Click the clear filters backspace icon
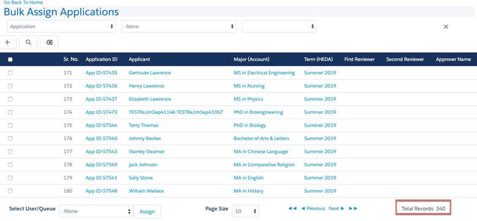This screenshot has height=221, width=477. (50, 42)
